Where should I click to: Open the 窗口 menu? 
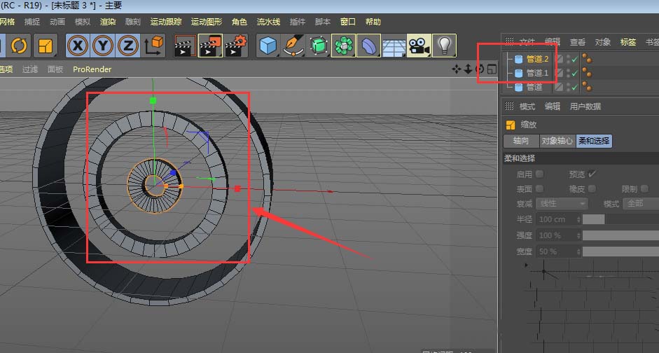pyautogui.click(x=347, y=22)
